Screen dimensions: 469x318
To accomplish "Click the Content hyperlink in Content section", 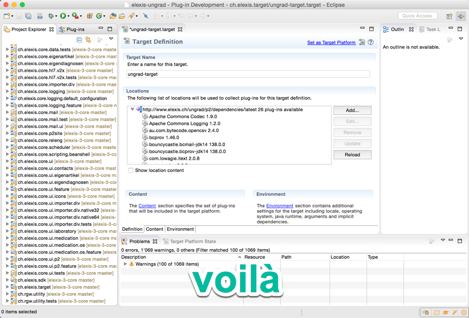I will (147, 206).
